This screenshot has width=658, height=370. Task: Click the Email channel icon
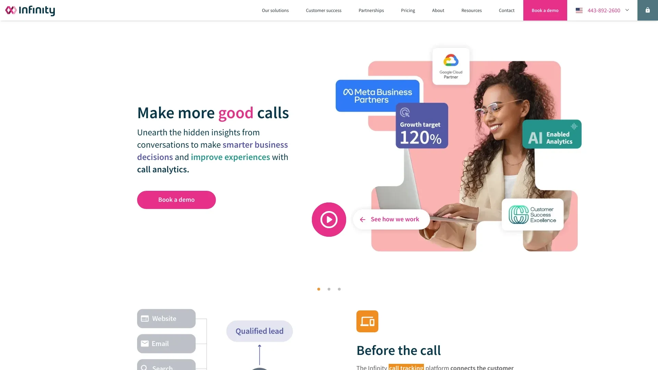(x=145, y=343)
